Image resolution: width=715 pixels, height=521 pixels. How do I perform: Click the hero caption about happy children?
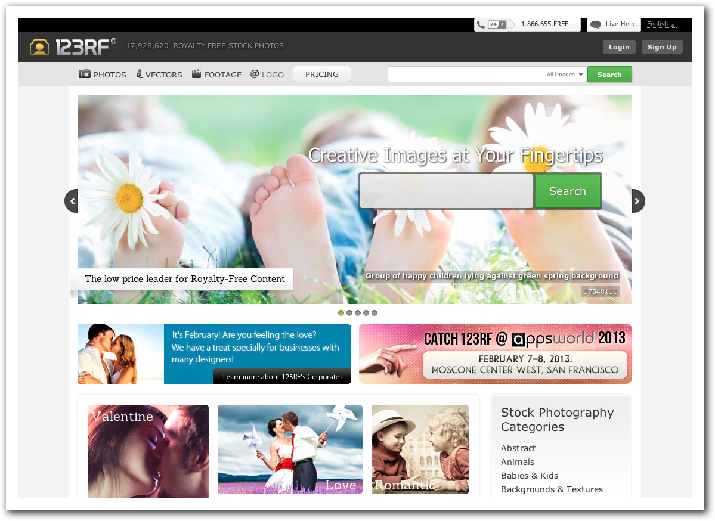point(492,276)
